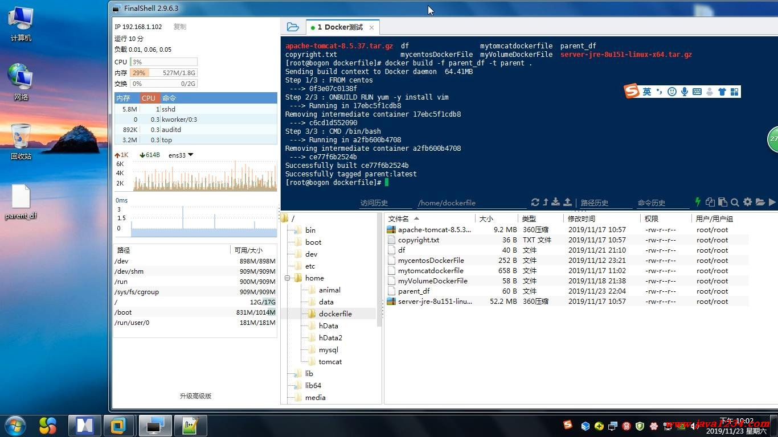Sort file list by 修改时间 column
The width and height of the screenshot is (778, 437).
coord(601,218)
